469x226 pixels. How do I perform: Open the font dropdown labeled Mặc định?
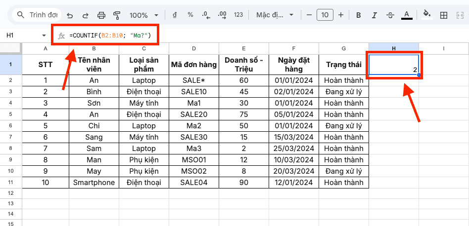coord(275,15)
